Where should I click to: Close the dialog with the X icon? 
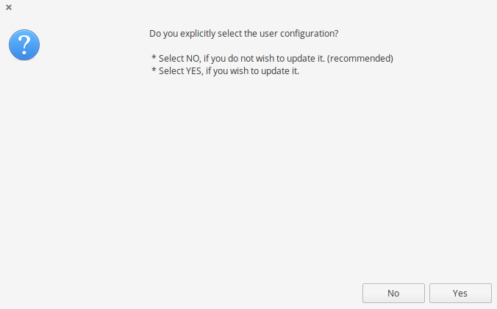click(x=9, y=7)
